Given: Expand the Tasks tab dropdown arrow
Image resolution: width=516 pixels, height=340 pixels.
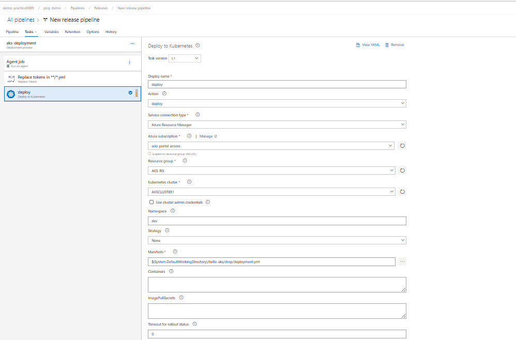Looking at the screenshot, I should (x=36, y=32).
